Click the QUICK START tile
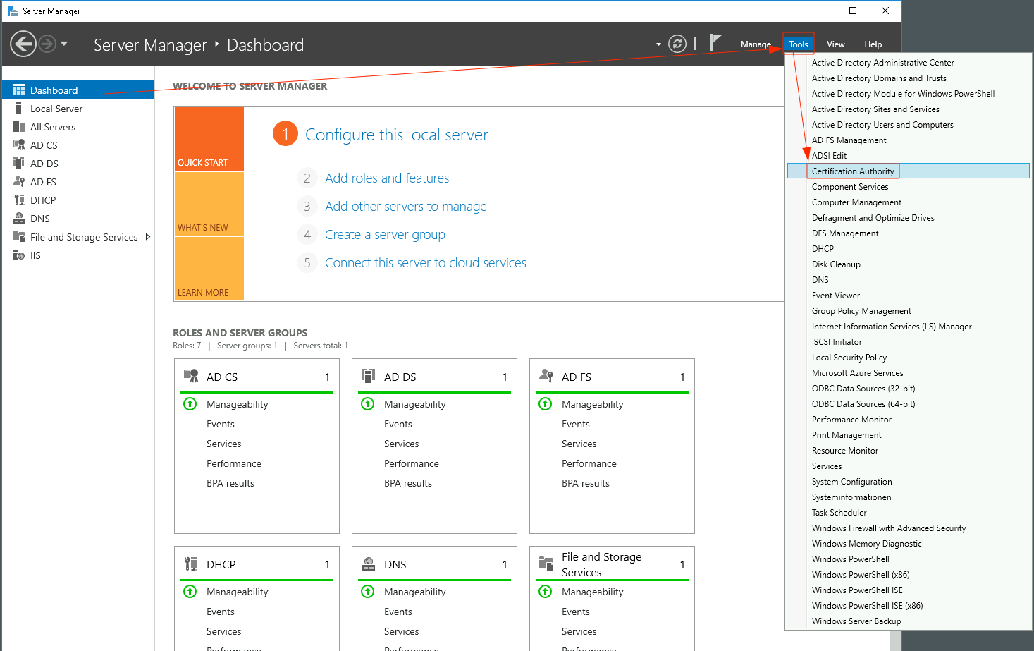Screen dimensions: 1034x651 point(209,138)
